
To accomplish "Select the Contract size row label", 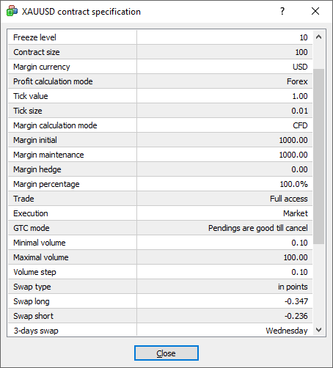I will coord(37,52).
